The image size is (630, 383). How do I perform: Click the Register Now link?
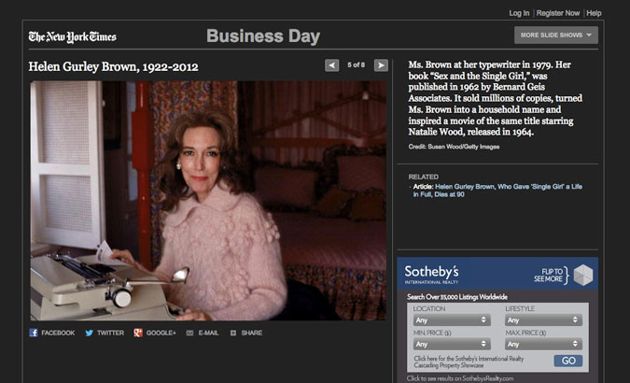[x=558, y=13]
